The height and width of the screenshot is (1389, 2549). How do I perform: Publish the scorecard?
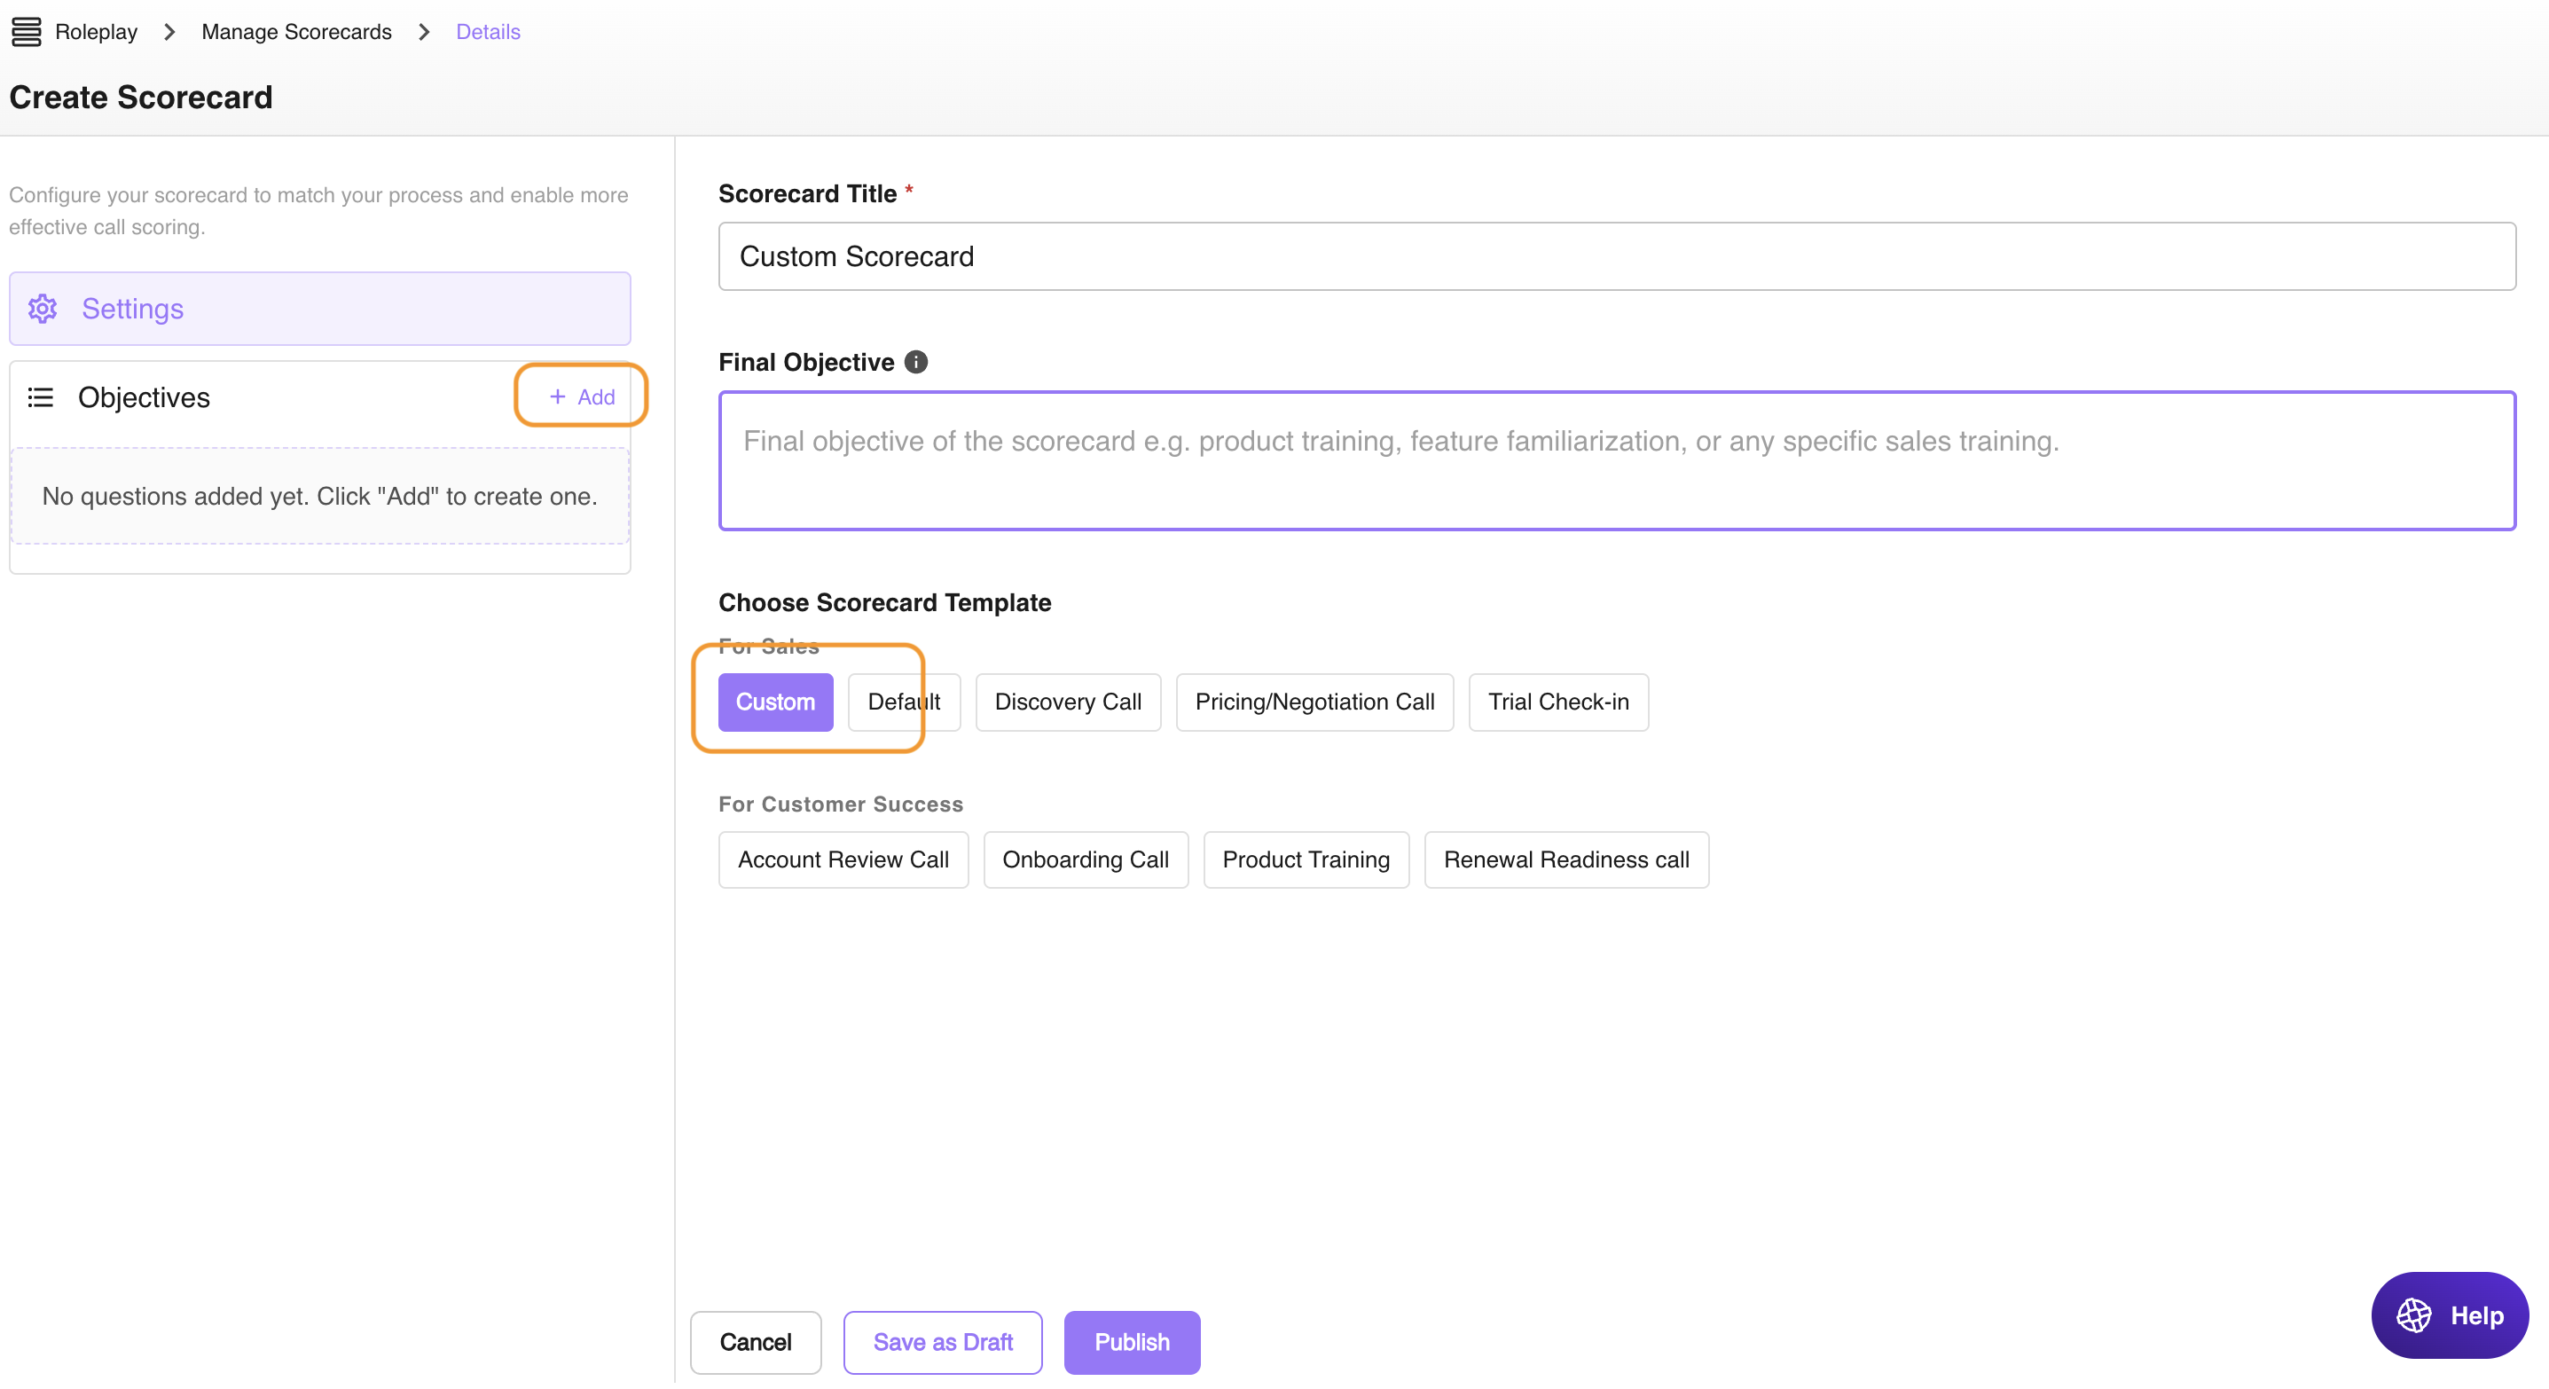coord(1131,1341)
